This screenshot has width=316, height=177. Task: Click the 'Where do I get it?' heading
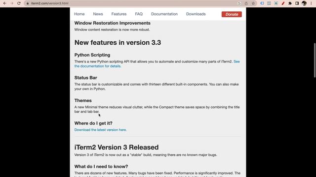pos(93,123)
